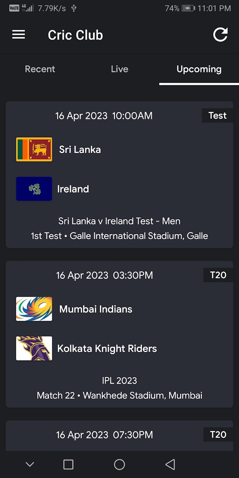The image size is (239, 478).
Task: Open recent apps with square button
Action: [x=68, y=464]
